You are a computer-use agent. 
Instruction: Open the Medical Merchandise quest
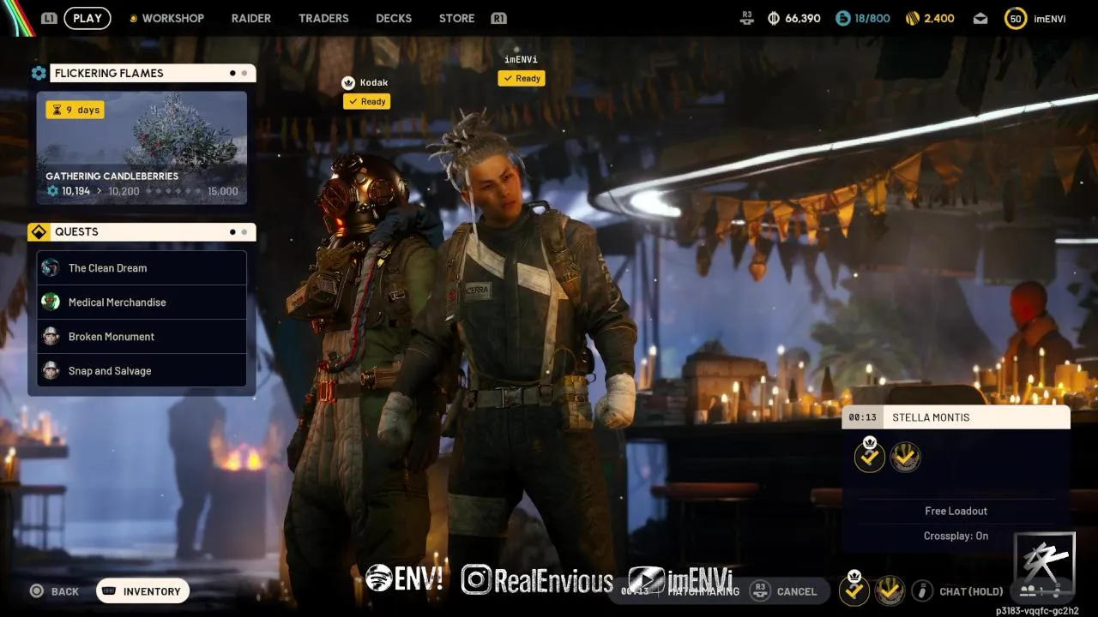[142, 303]
